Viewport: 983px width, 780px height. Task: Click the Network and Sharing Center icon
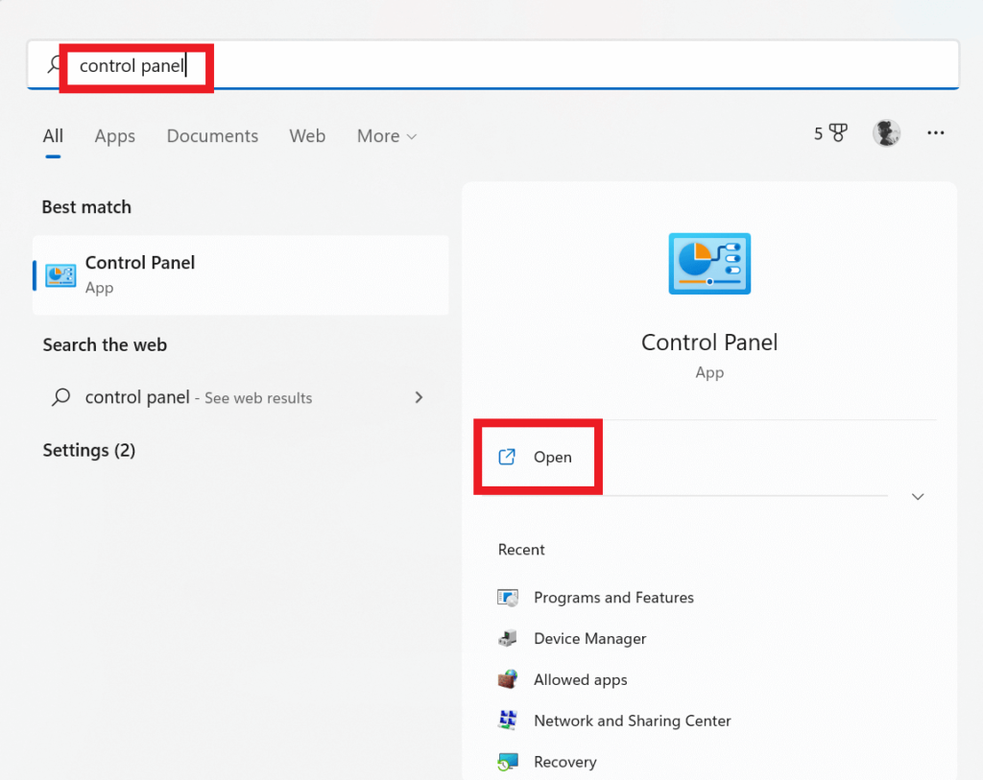[x=508, y=721]
